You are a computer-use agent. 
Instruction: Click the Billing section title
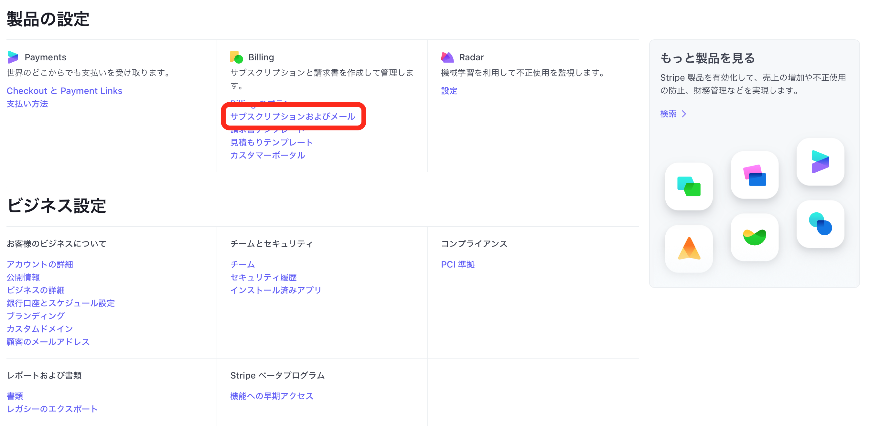(x=261, y=57)
